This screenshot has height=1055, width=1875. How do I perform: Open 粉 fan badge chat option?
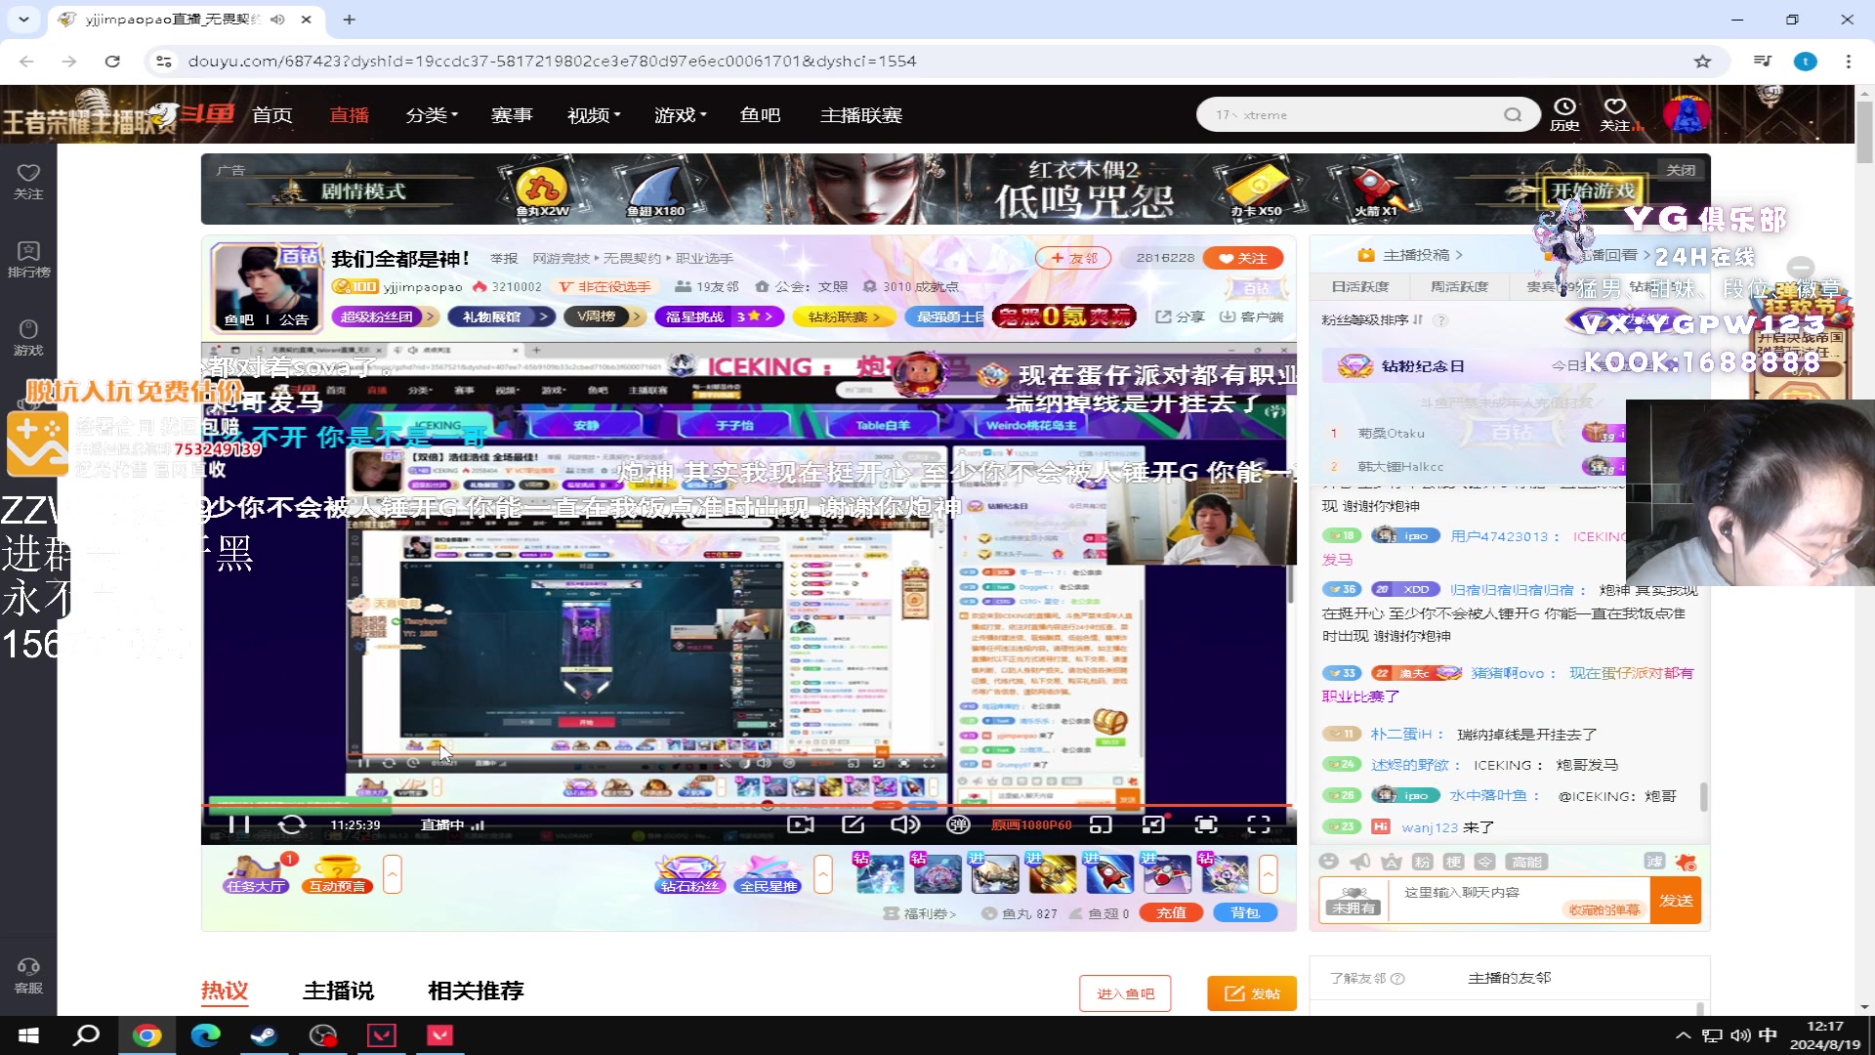[x=1422, y=862]
